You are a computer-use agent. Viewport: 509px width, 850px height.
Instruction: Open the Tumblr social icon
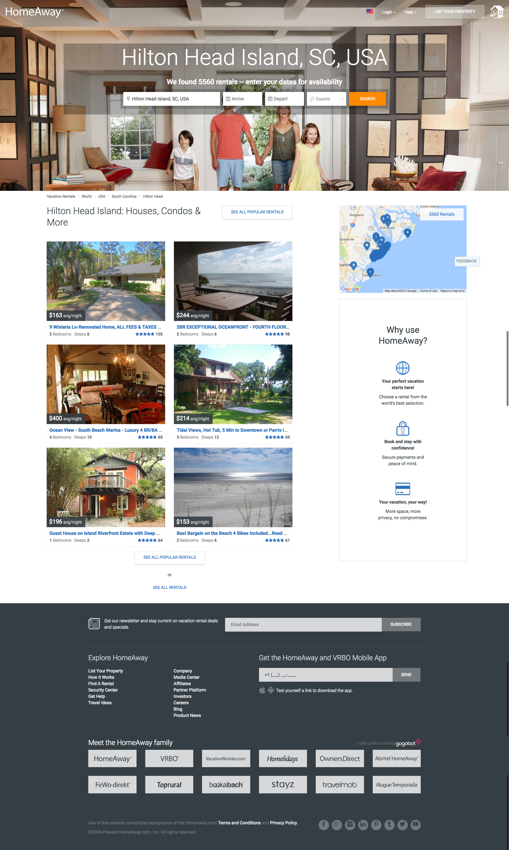point(389,825)
